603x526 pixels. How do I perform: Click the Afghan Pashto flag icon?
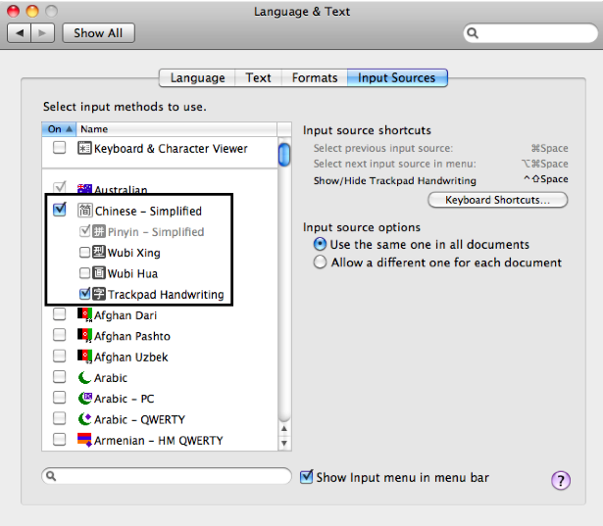(84, 335)
